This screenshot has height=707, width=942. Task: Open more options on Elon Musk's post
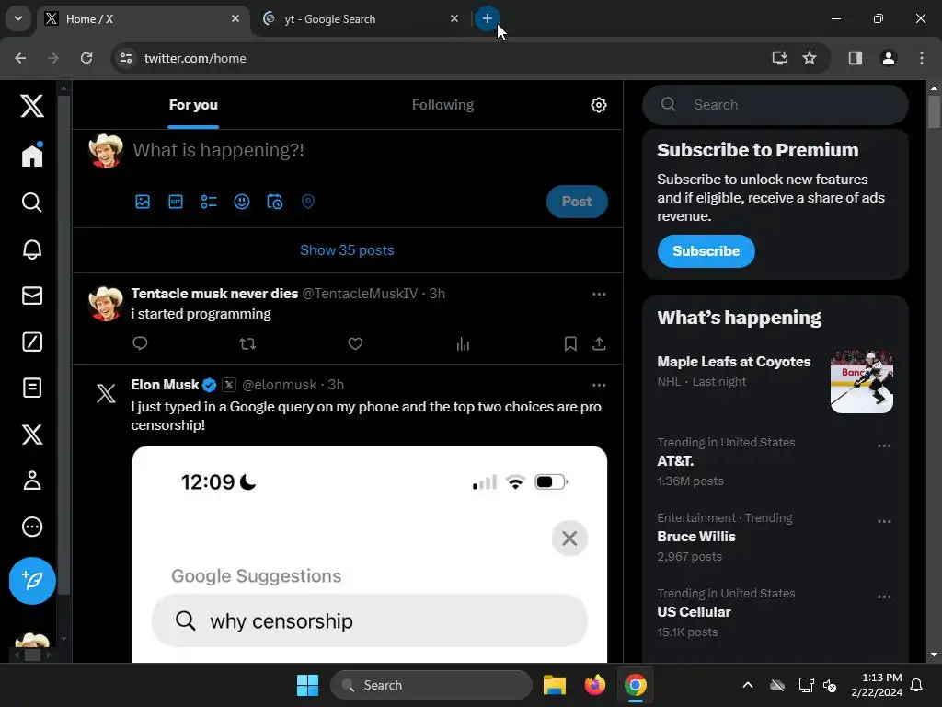(599, 385)
